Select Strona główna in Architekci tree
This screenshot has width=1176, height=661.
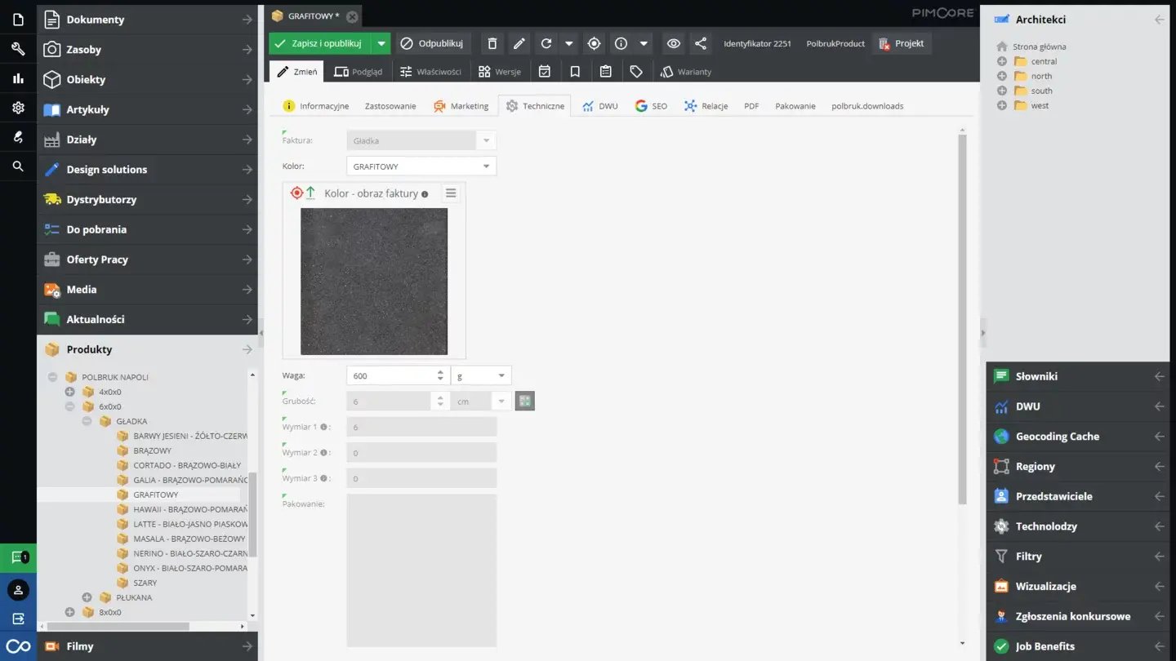(x=1039, y=47)
